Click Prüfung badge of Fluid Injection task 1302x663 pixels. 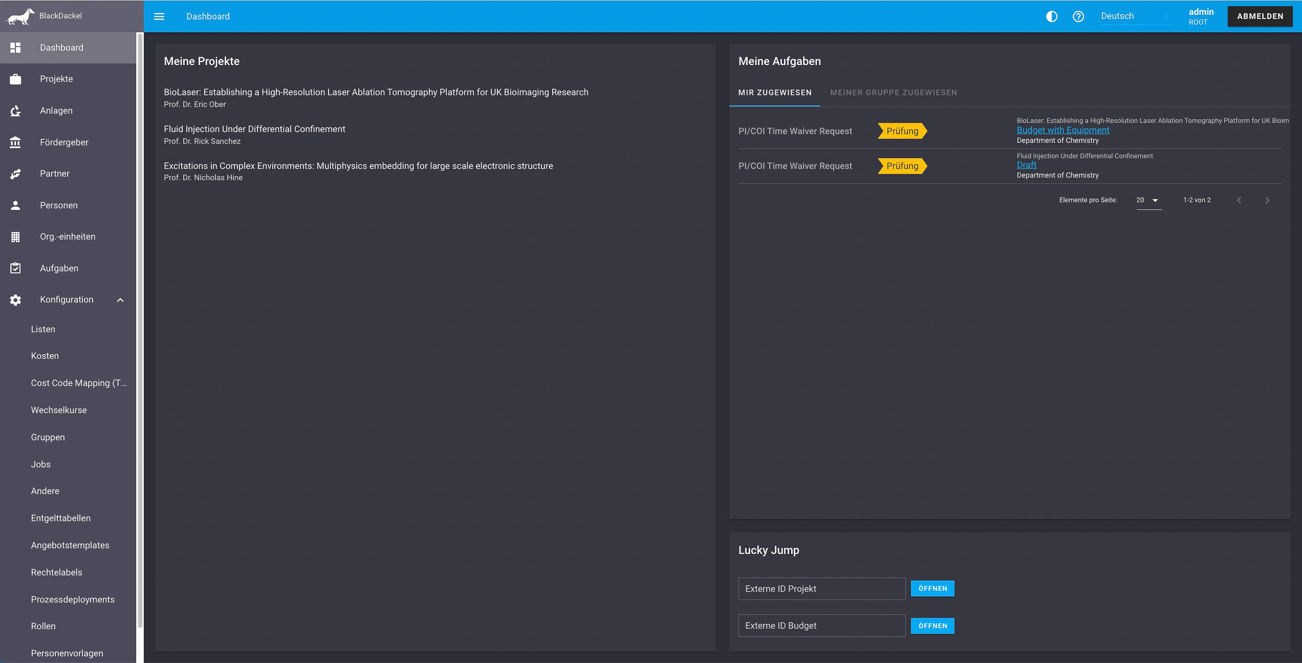[902, 166]
